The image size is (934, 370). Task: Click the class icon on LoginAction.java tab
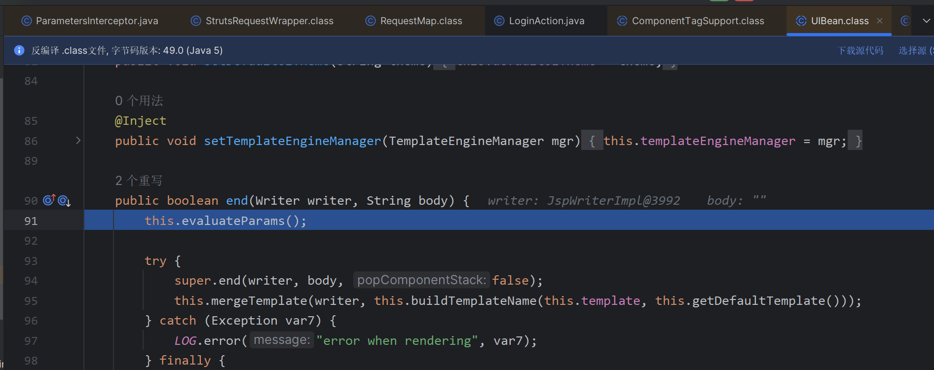coord(499,21)
